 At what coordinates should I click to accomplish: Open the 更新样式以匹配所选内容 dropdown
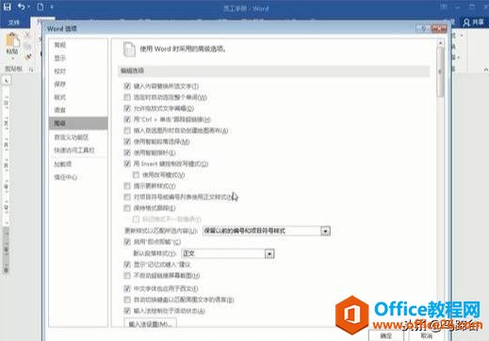point(267,231)
